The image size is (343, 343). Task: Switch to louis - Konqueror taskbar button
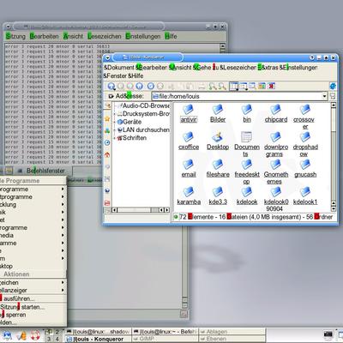[98, 339]
